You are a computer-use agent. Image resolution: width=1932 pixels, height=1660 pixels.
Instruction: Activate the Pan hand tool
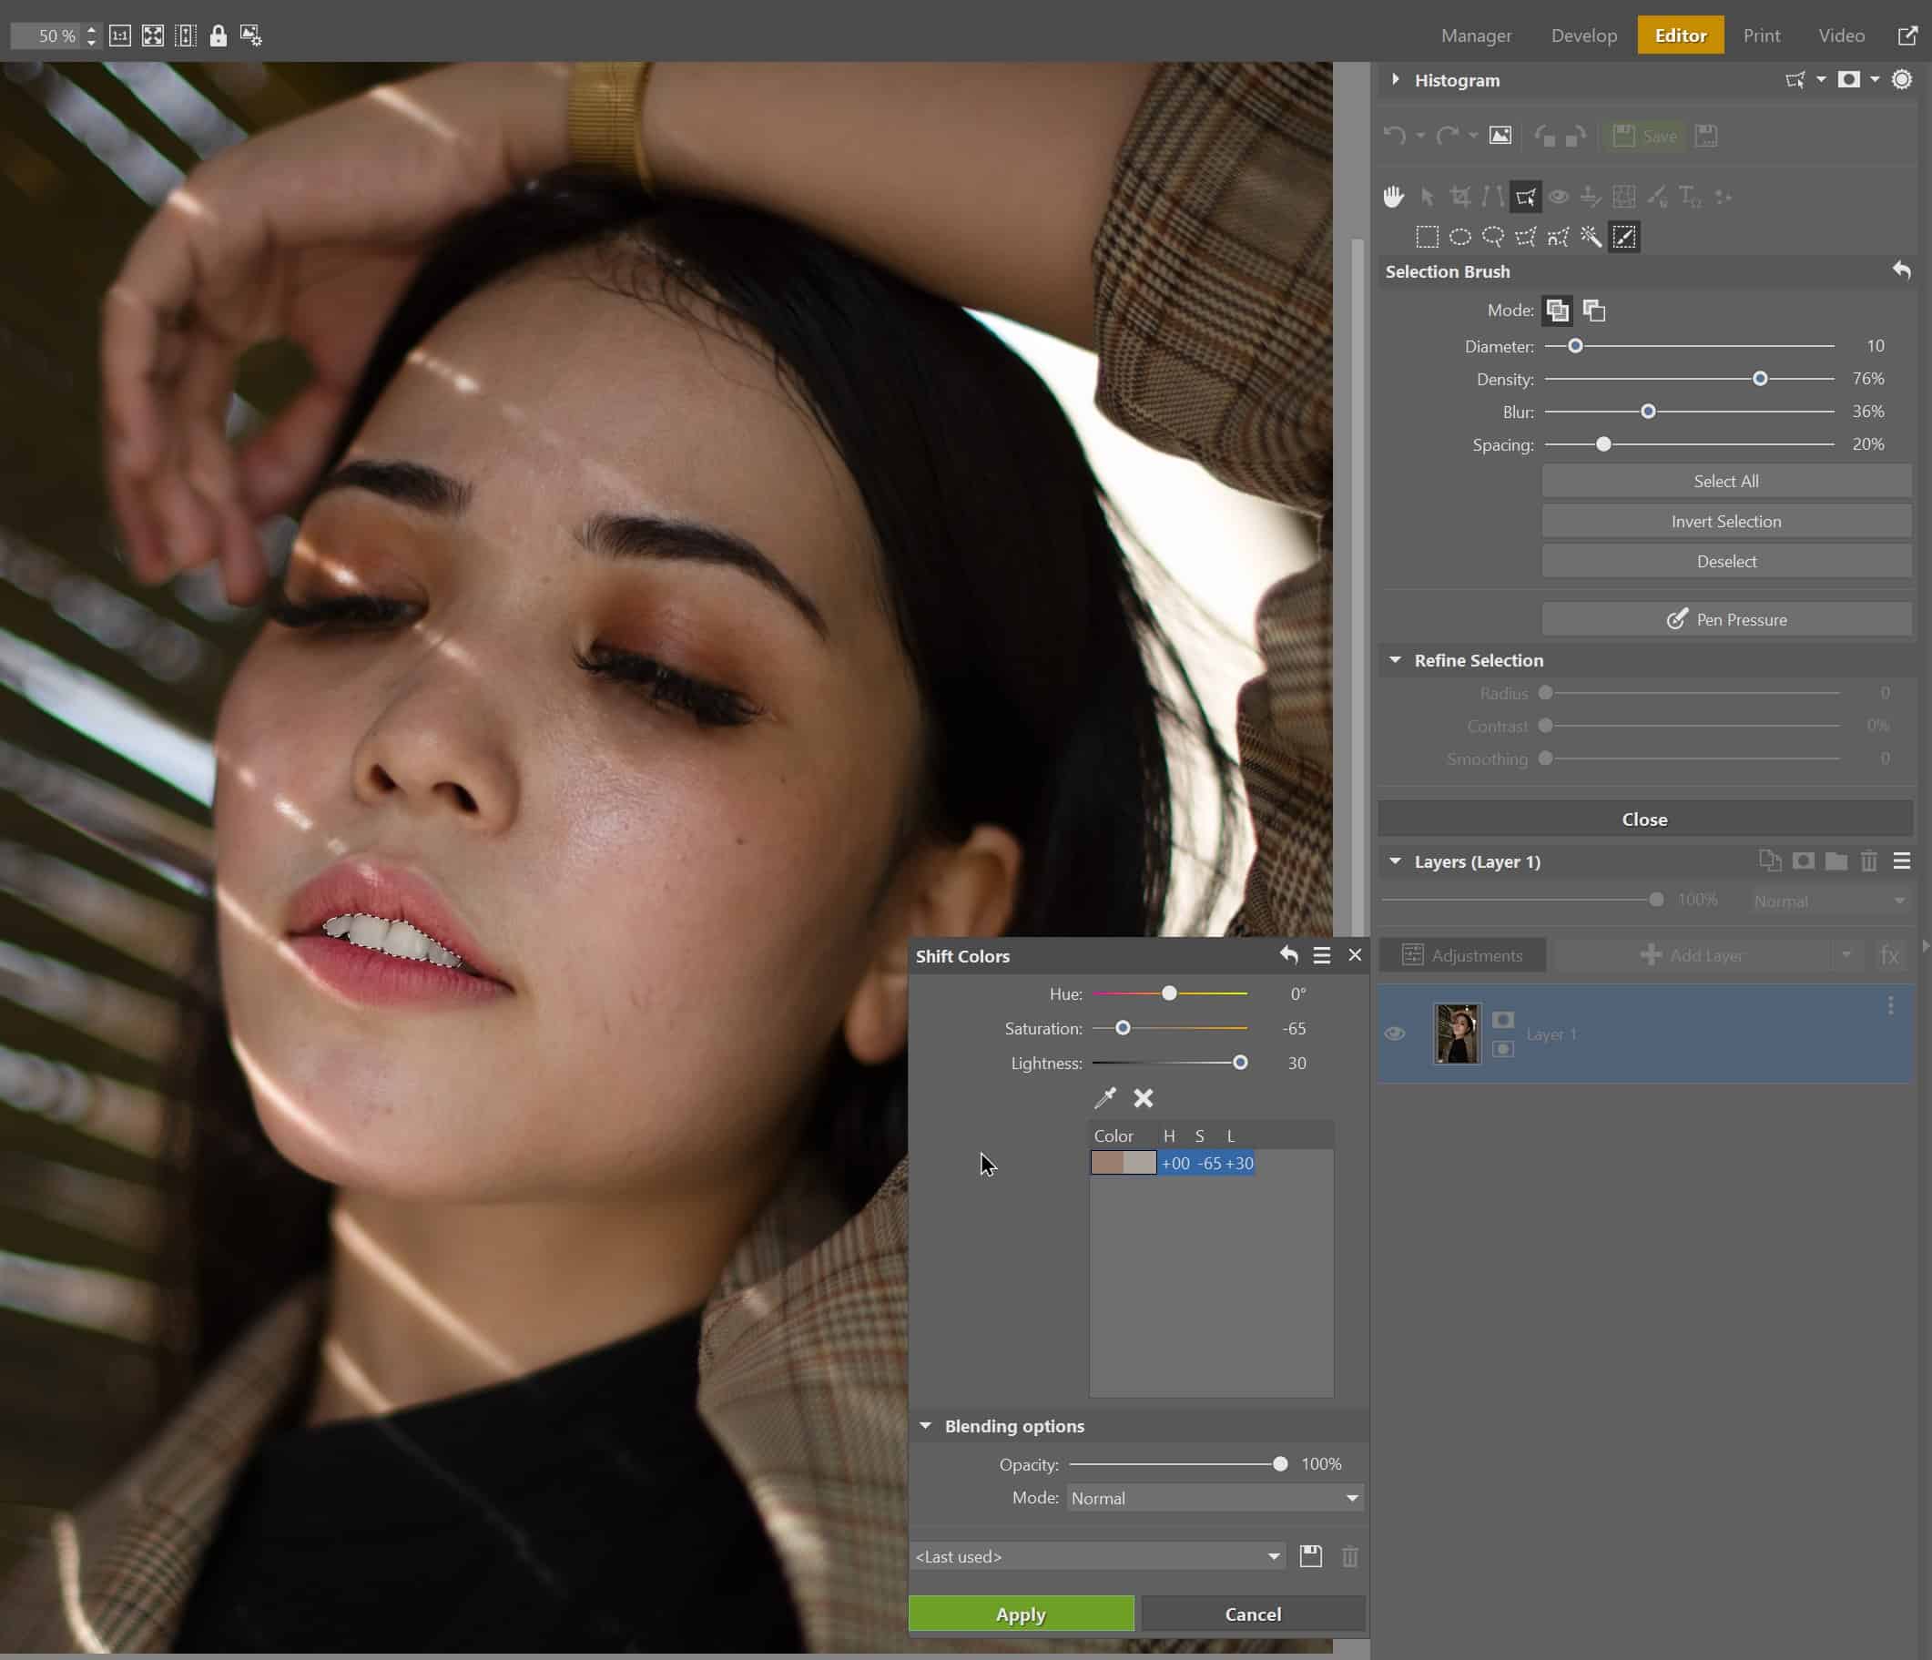[x=1393, y=197]
